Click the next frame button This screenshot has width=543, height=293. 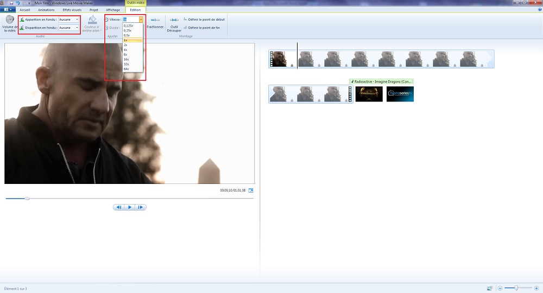140,207
